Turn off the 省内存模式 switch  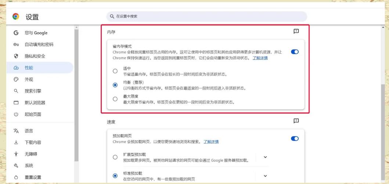pos(295,52)
